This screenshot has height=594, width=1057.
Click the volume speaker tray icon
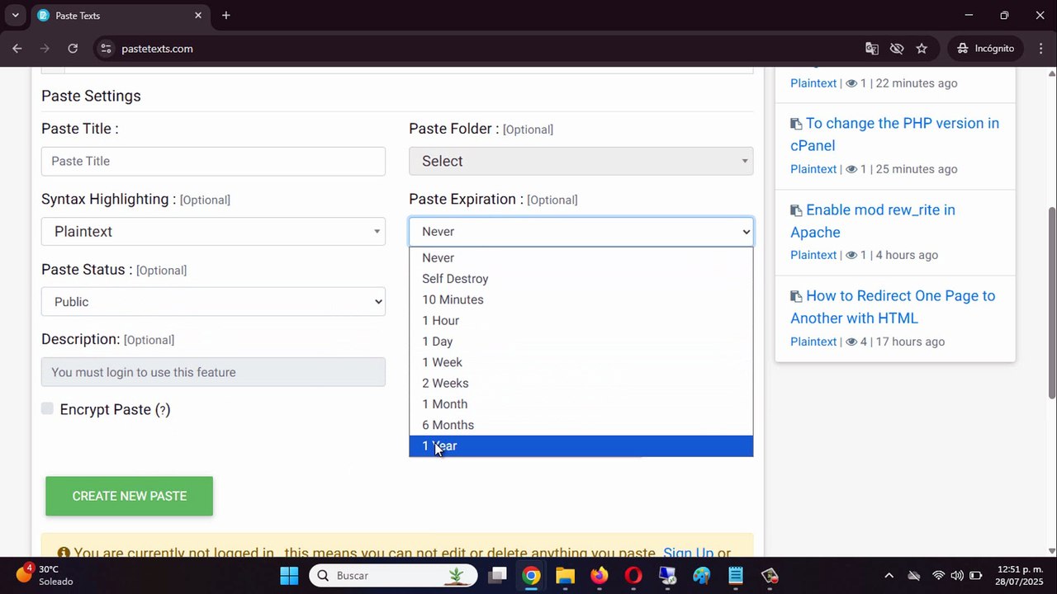coord(957,576)
